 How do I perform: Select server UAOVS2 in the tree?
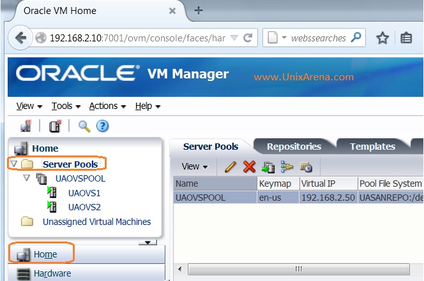click(x=84, y=207)
